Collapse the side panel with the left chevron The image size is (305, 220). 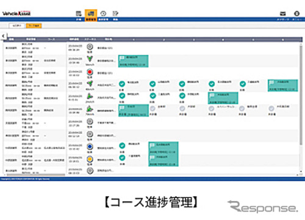coord(4,36)
